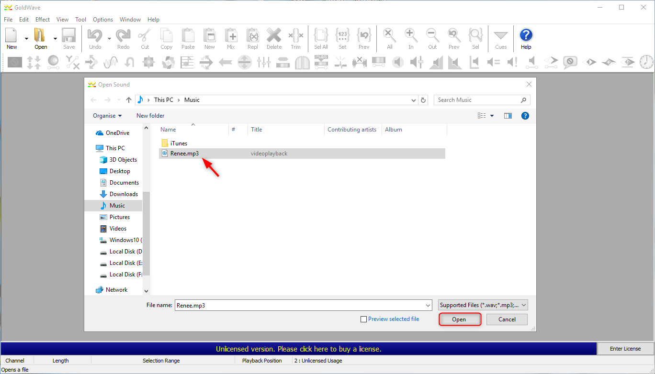Click the New folder button
Viewport: 655px width, 374px height.
(150, 116)
